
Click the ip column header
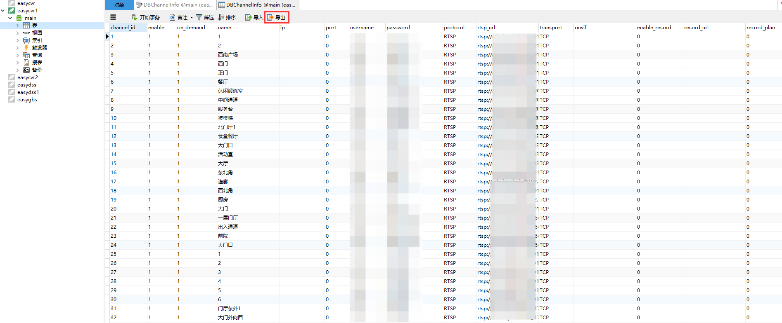pyautogui.click(x=302, y=28)
